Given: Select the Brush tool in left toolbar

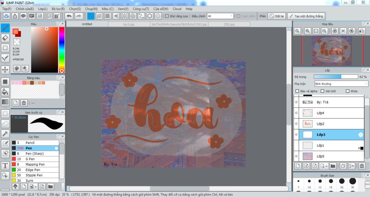Looking at the screenshot, I should pyautogui.click(x=5, y=28).
